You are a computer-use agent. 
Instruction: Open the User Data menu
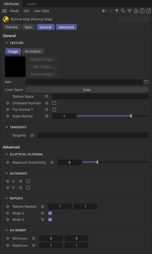tap(41, 11)
